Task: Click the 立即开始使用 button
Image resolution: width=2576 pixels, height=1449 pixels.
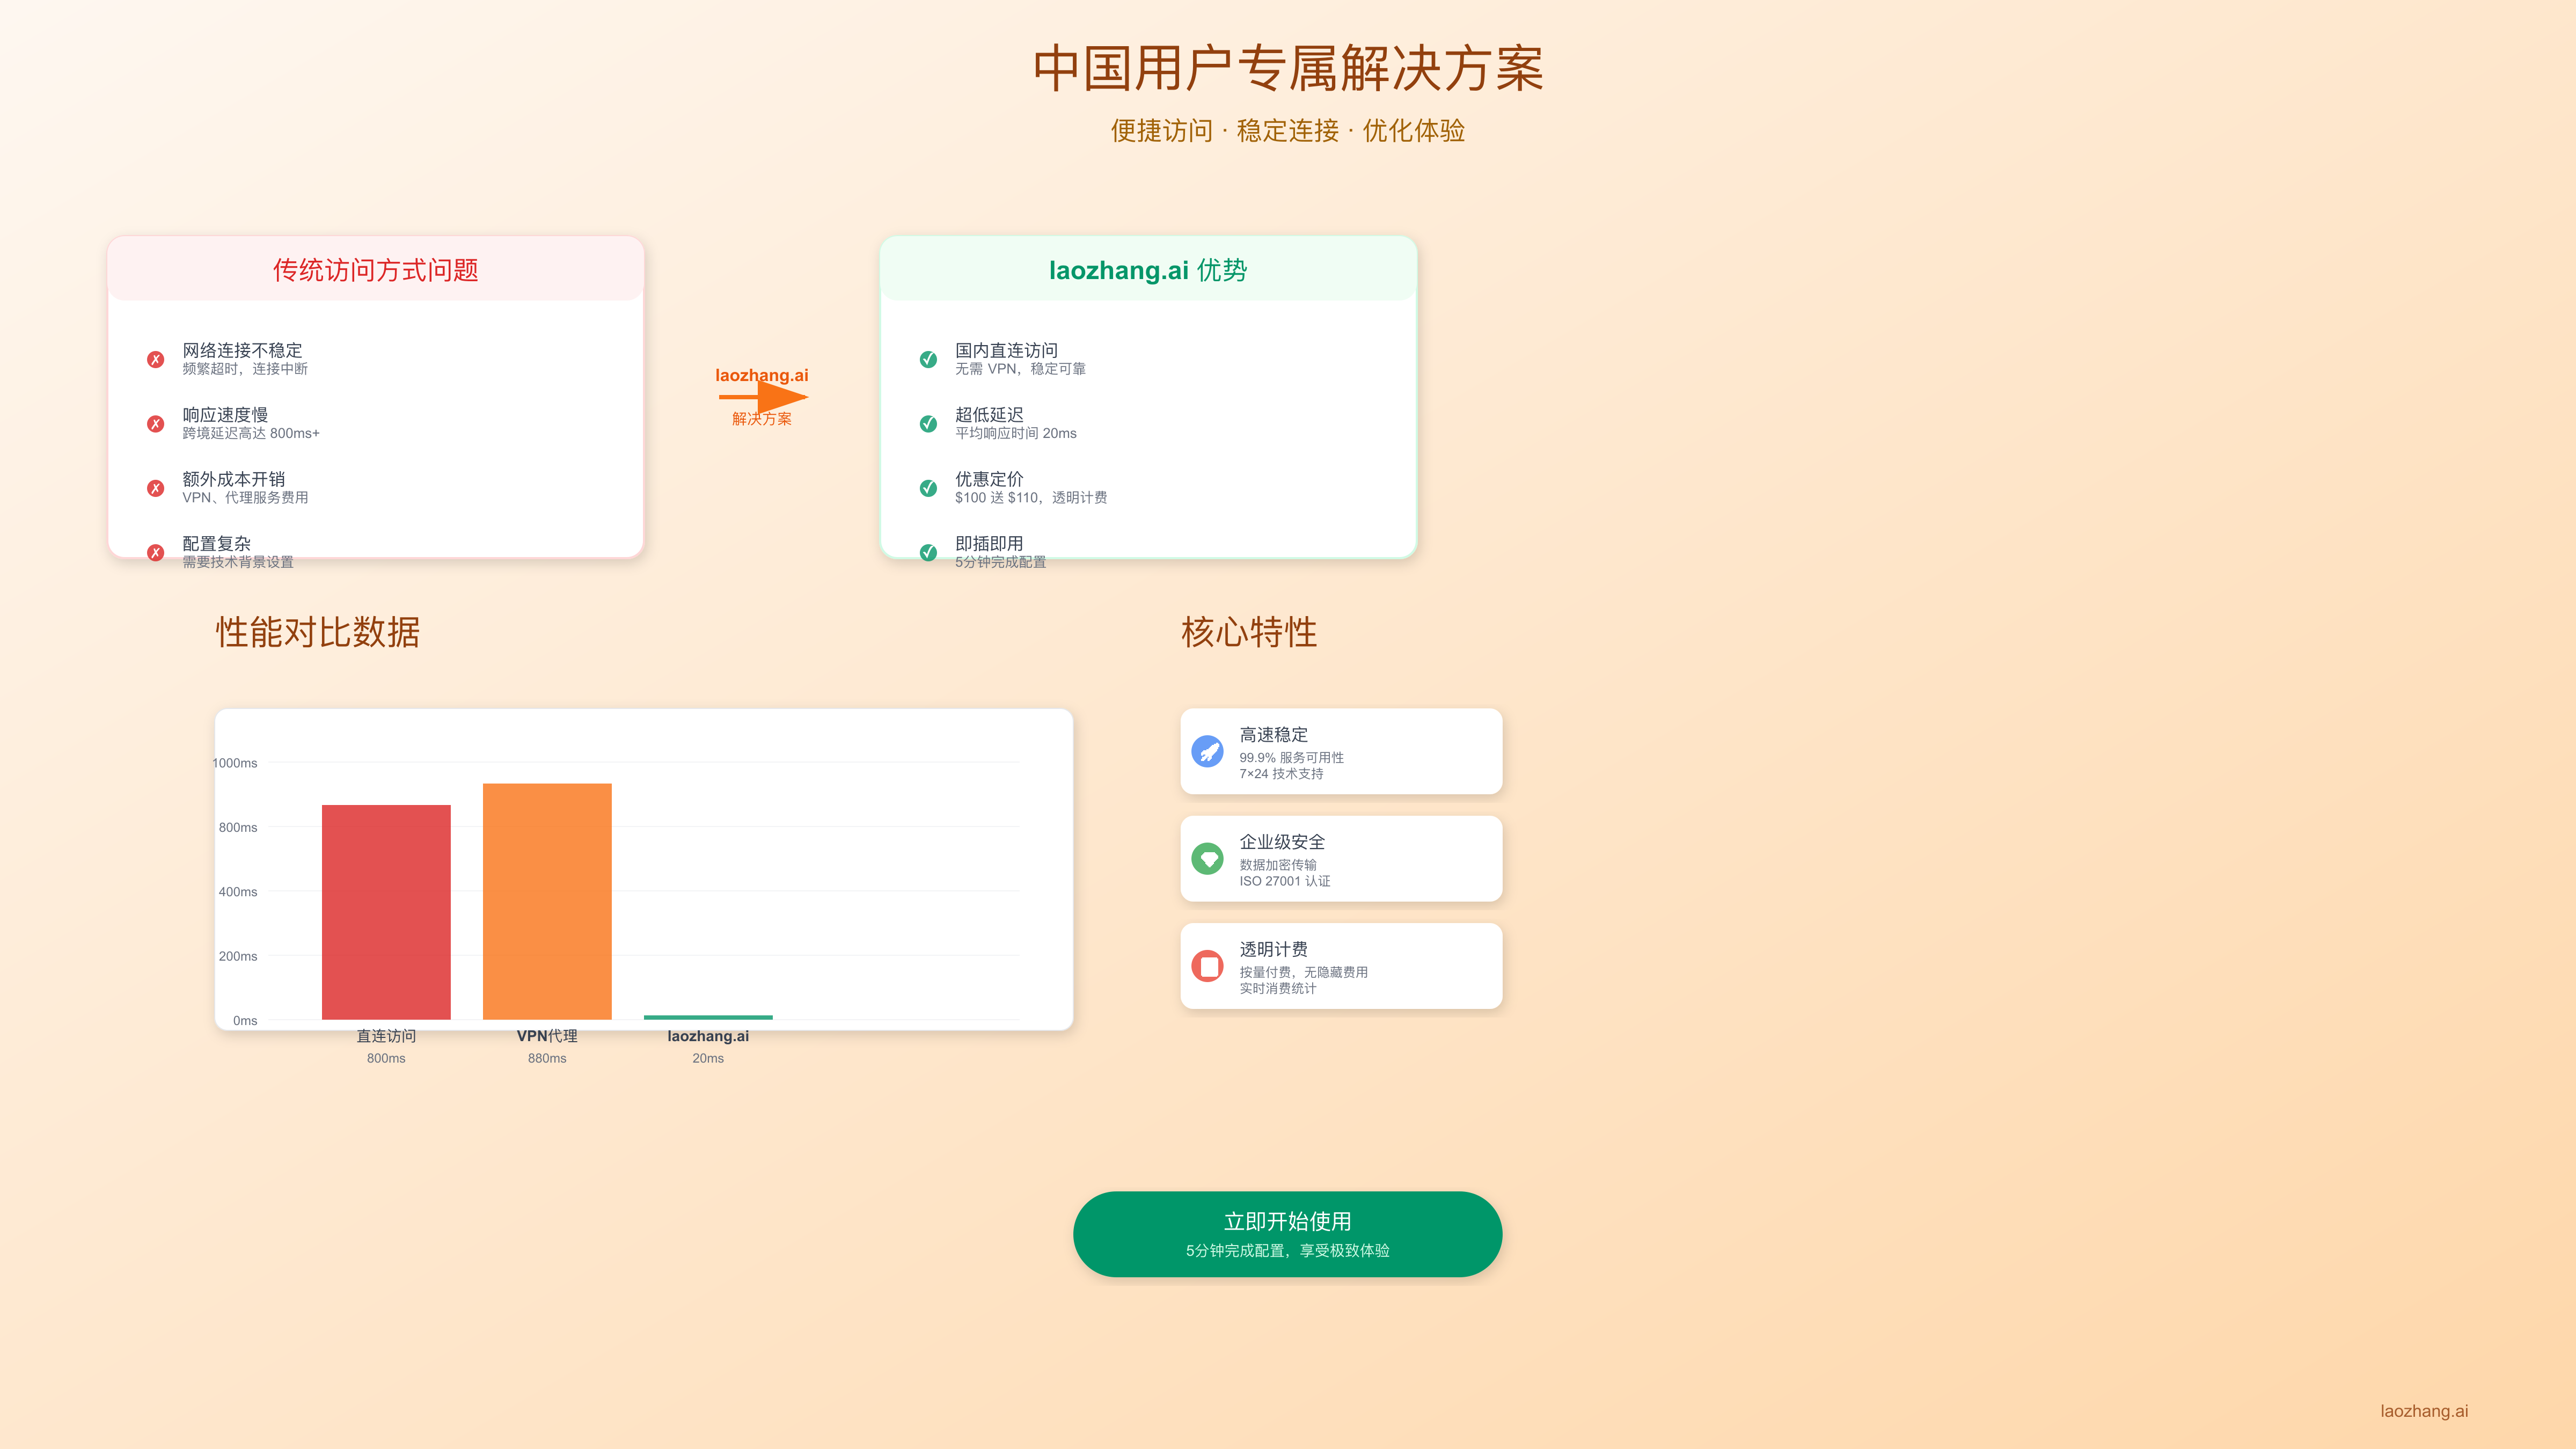Action: (1287, 1234)
